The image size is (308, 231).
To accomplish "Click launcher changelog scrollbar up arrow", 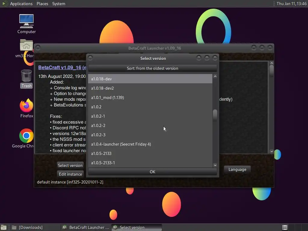I will [x=272, y=63].
